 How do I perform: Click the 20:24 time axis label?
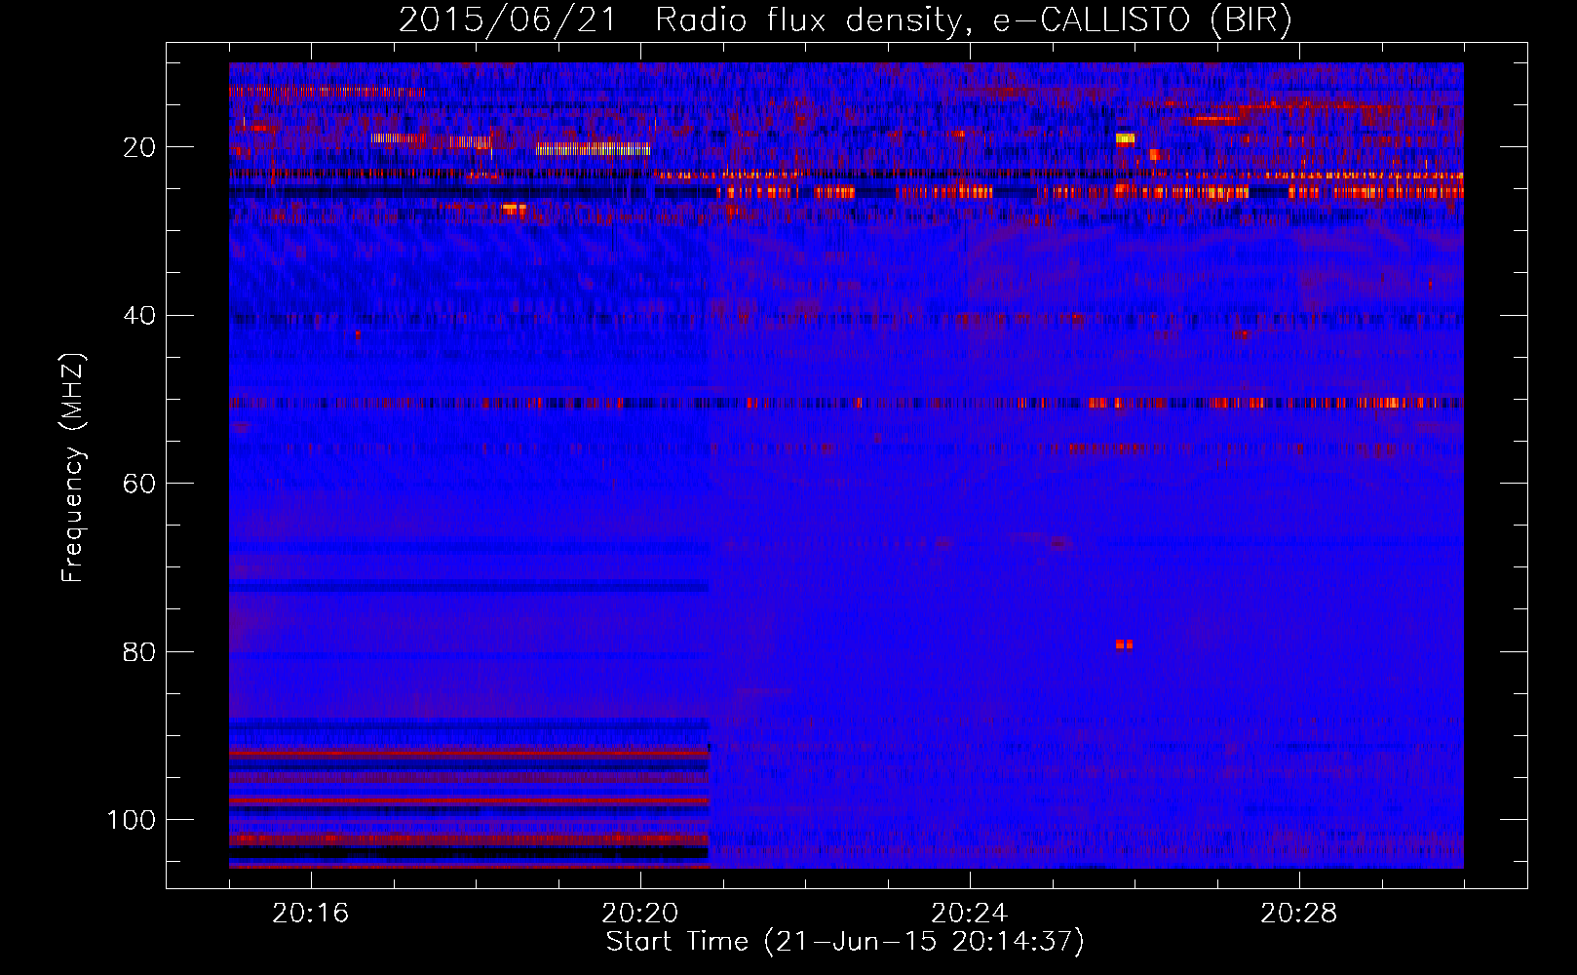pyautogui.click(x=970, y=914)
